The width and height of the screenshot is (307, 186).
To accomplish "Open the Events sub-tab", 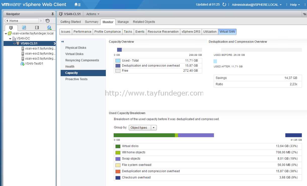I will point(140,32).
